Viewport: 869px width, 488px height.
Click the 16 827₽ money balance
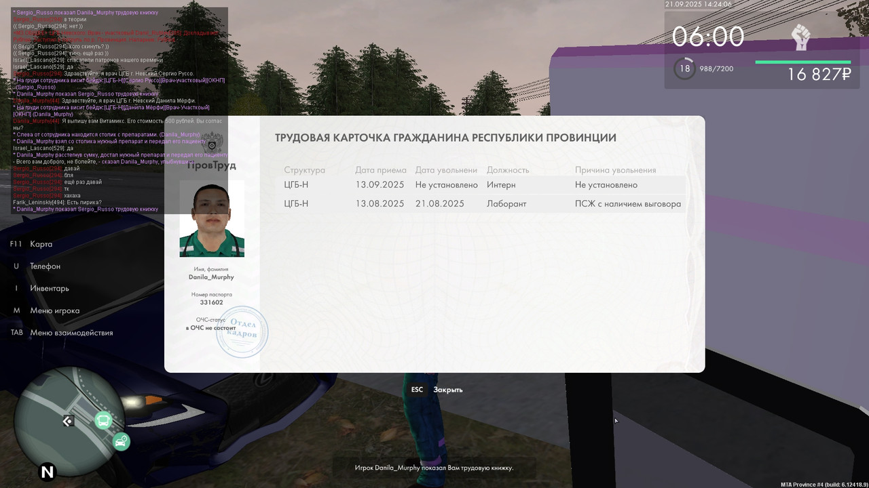tap(819, 75)
